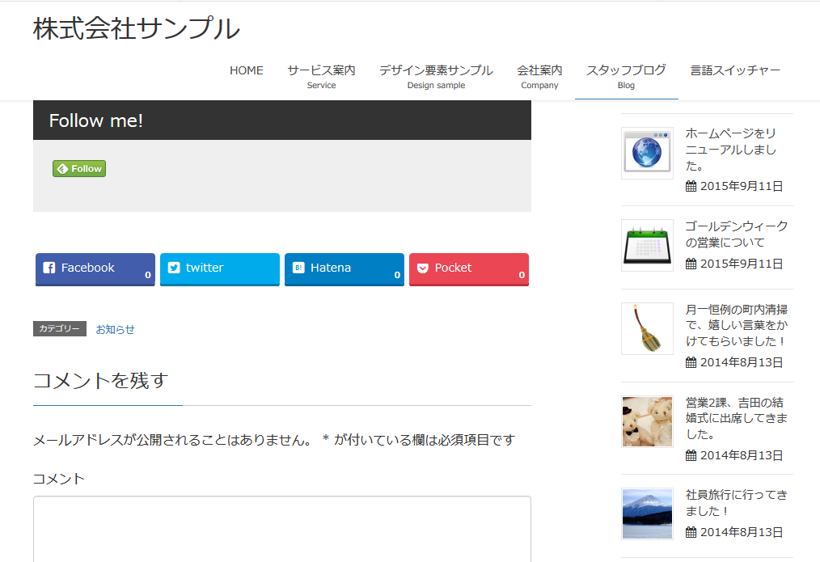Click the Facebook share count
The height and width of the screenshot is (562, 820).
(x=148, y=275)
